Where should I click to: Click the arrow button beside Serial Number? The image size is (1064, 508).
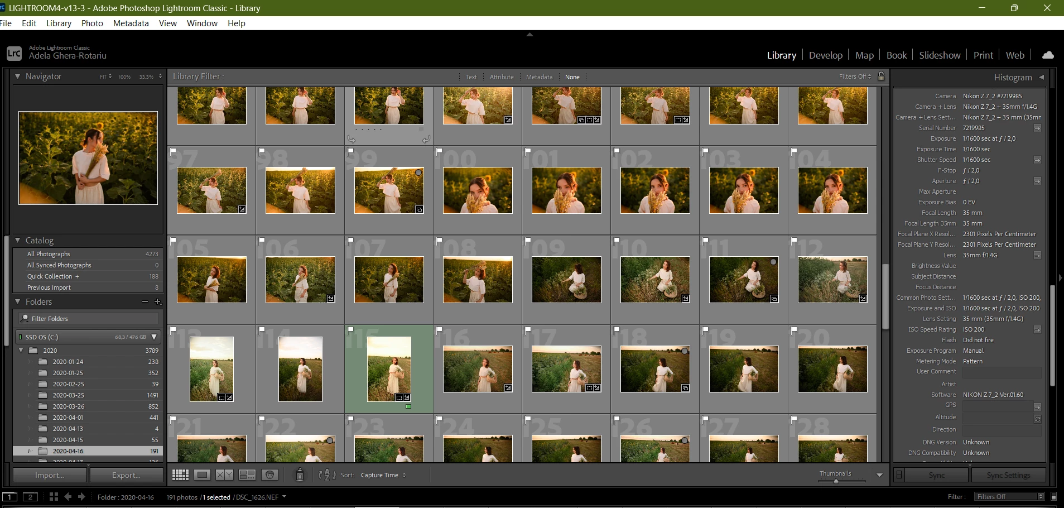click(x=1037, y=128)
